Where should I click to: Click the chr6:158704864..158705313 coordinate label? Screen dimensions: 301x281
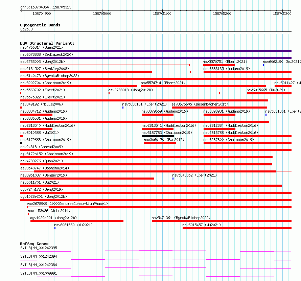(x=46, y=7)
